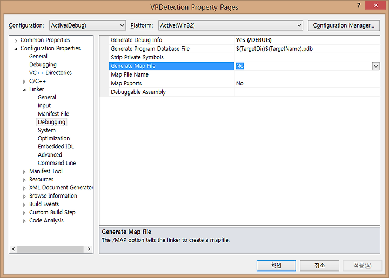The image size is (389, 278).
Task: Expand the XML Document Generator node
Action: 24,188
